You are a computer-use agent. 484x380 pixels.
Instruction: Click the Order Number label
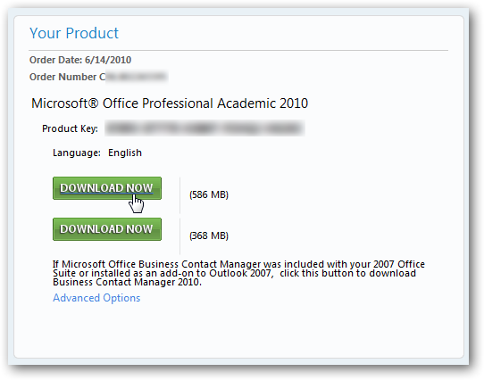(67, 77)
